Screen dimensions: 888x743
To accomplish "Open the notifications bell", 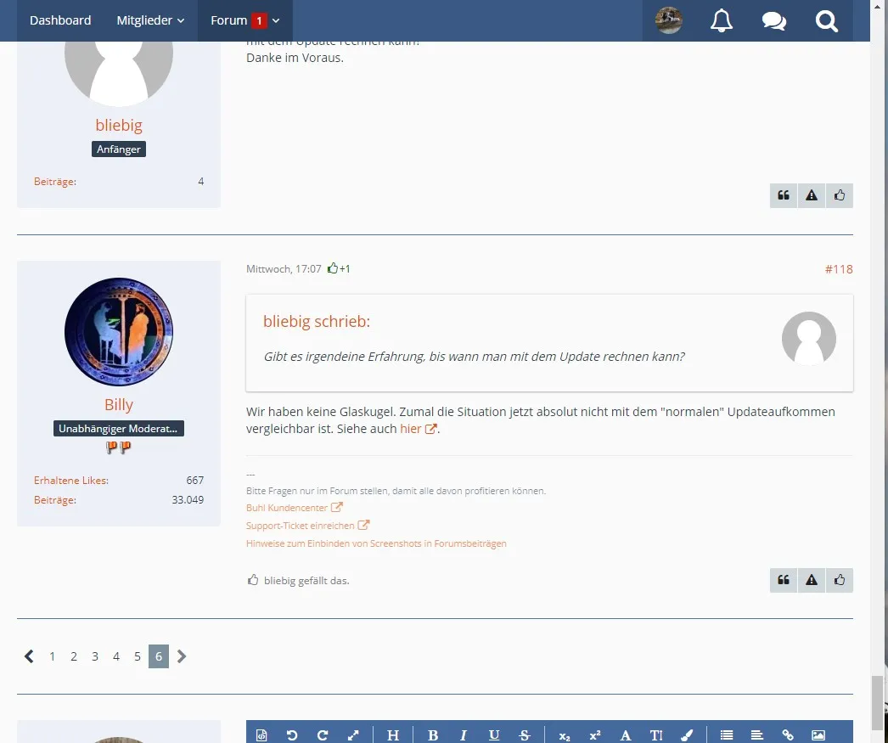I will [721, 20].
